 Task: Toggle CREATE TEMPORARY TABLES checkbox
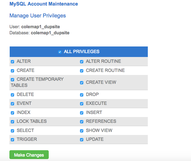tap(12, 79)
